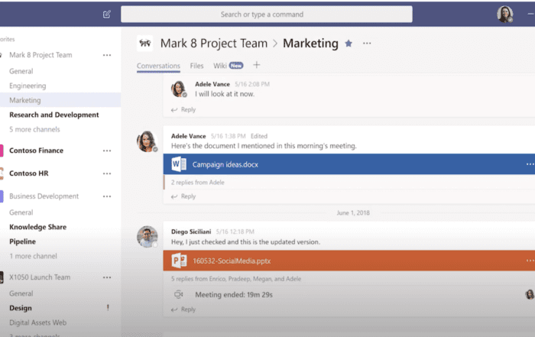Viewport: 535px width, 337px height.
Task: Click Diego Siciliani's avatar
Action: [x=147, y=236]
